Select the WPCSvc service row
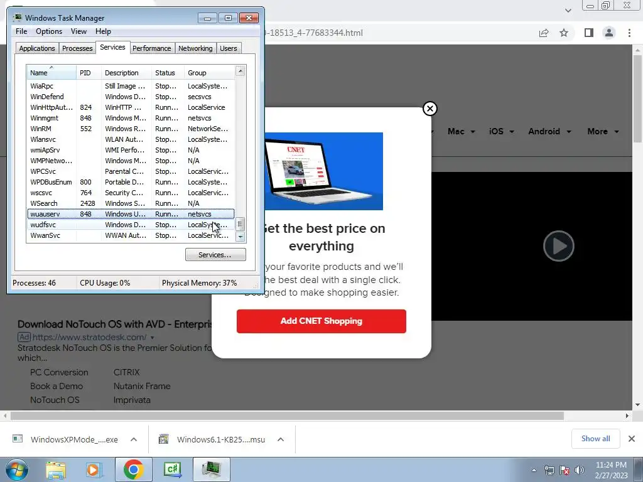This screenshot has width=643, height=482. click(x=131, y=171)
